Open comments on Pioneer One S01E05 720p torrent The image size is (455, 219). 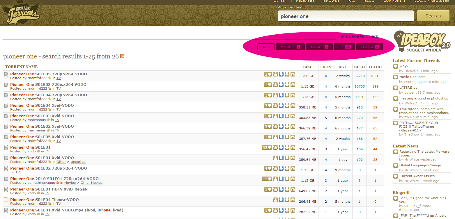[x=268, y=74]
